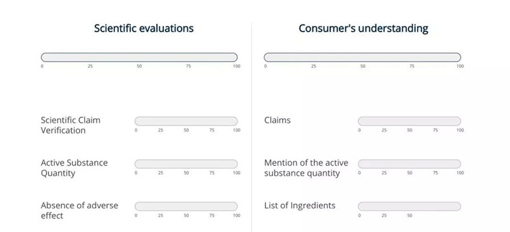Click the Consumer's understanding overall score bar
Viewport: 510px width, 232px height.
362,57
